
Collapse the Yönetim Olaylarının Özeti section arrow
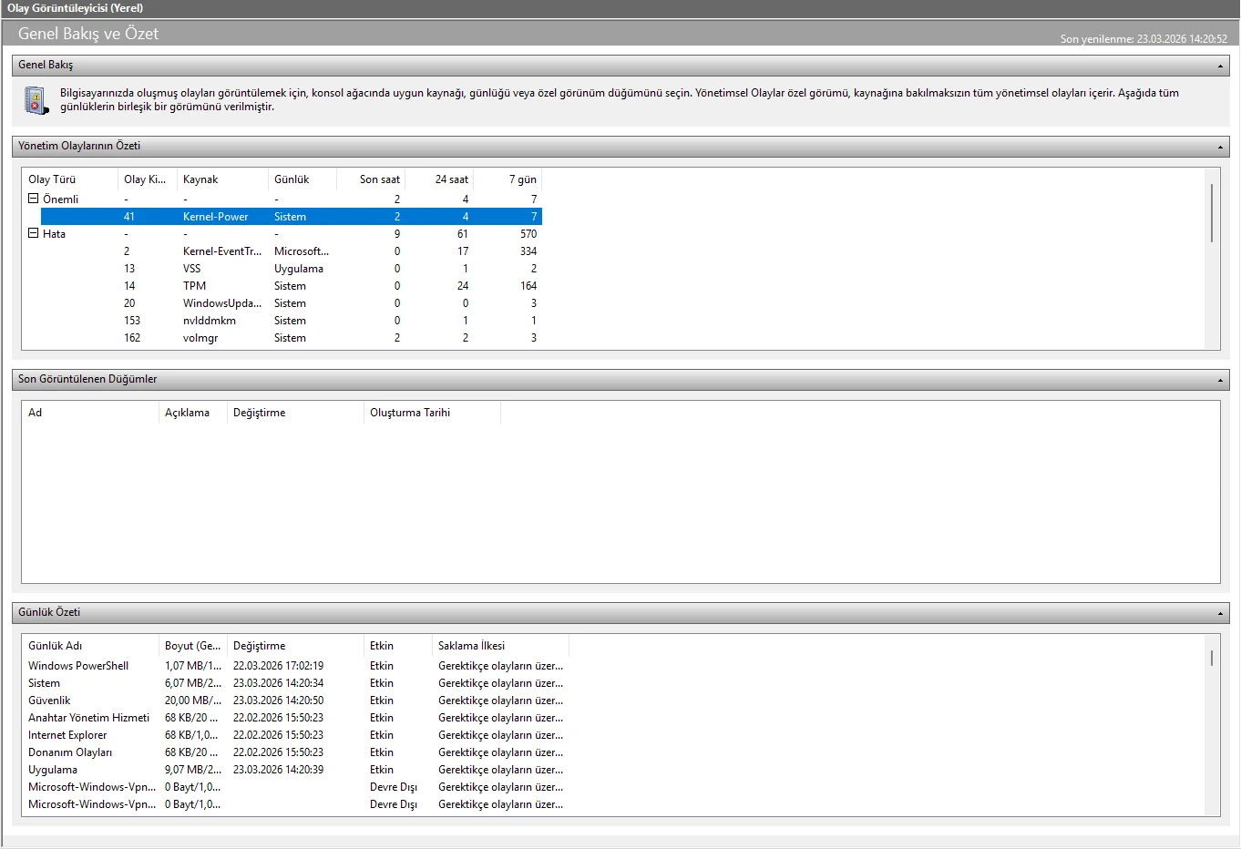[1220, 147]
